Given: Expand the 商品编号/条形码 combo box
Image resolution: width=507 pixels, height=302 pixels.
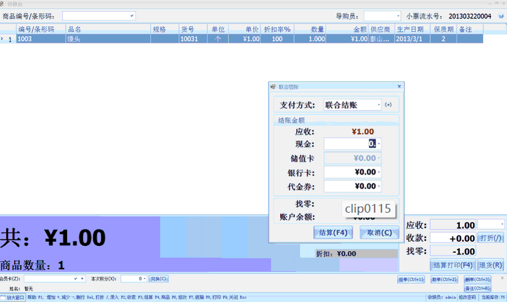Looking at the screenshot, I should click(x=132, y=16).
